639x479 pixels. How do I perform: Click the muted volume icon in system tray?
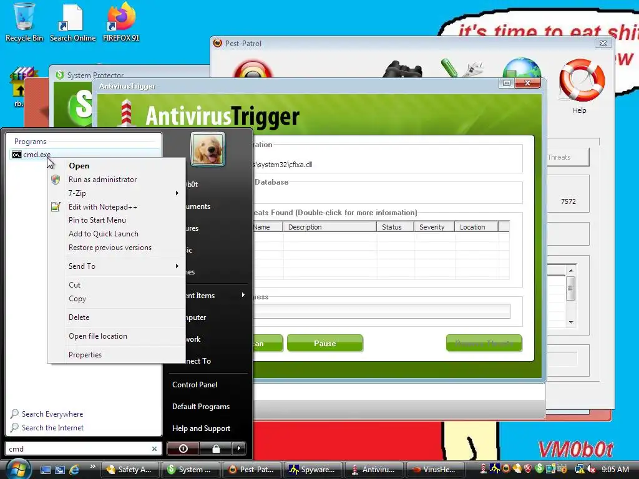coord(592,470)
